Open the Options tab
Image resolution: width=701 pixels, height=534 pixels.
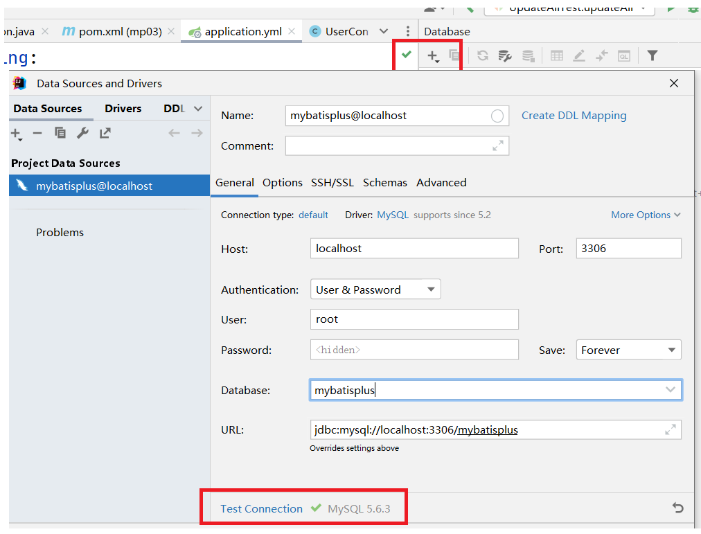tap(283, 183)
